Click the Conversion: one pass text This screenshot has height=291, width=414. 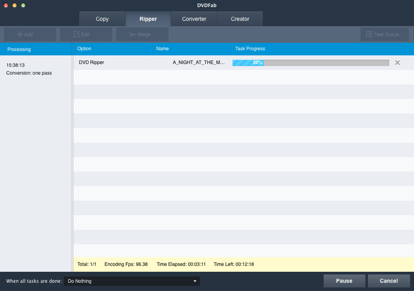point(29,73)
